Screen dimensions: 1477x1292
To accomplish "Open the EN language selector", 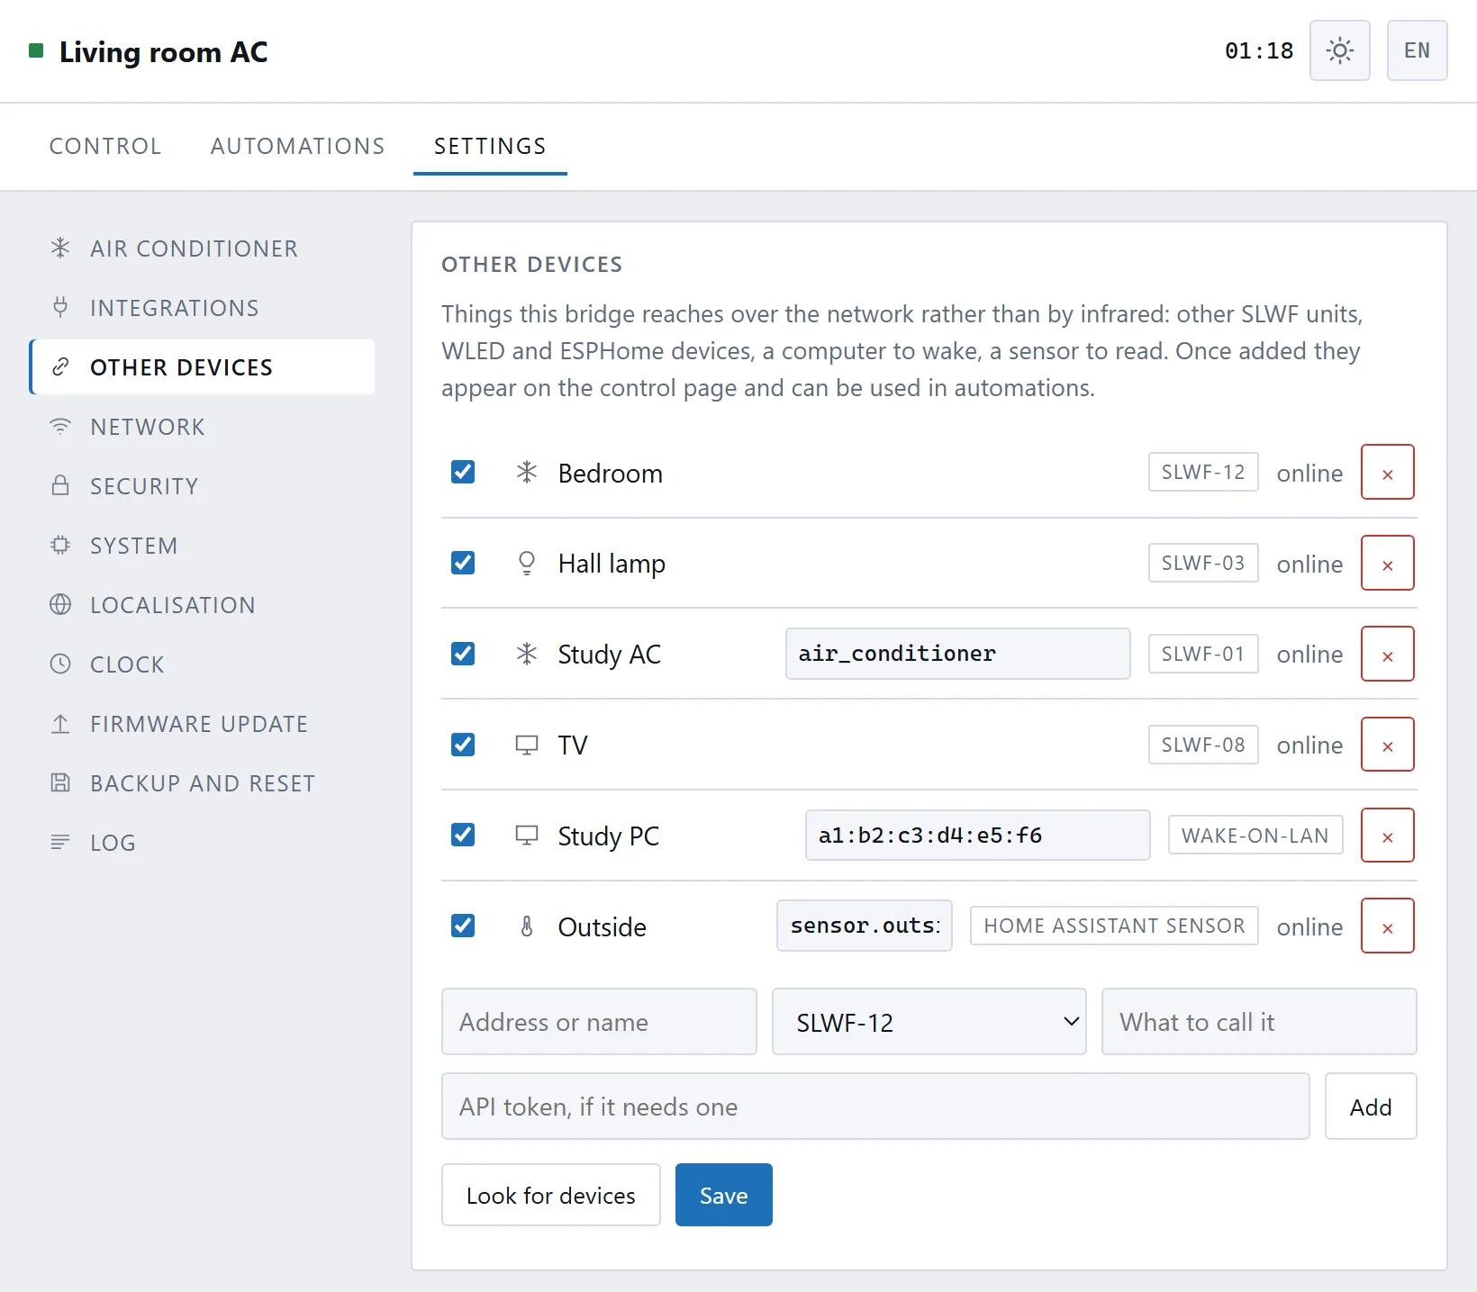I will click(1417, 50).
